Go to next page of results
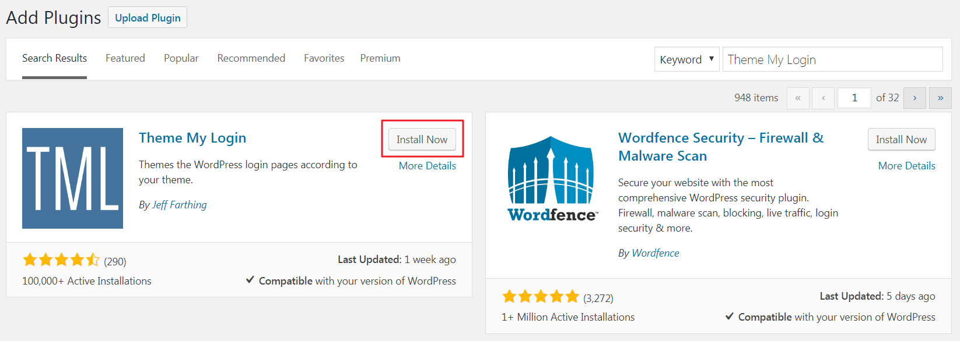The image size is (960, 341). pyautogui.click(x=915, y=98)
